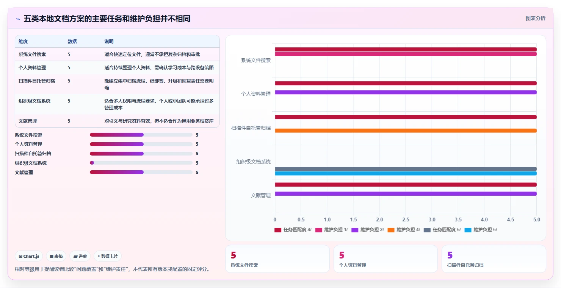This screenshot has width=561, height=288.
Task: Click orange bar for 扫描件自托管归档 in chart
Action: point(406,131)
